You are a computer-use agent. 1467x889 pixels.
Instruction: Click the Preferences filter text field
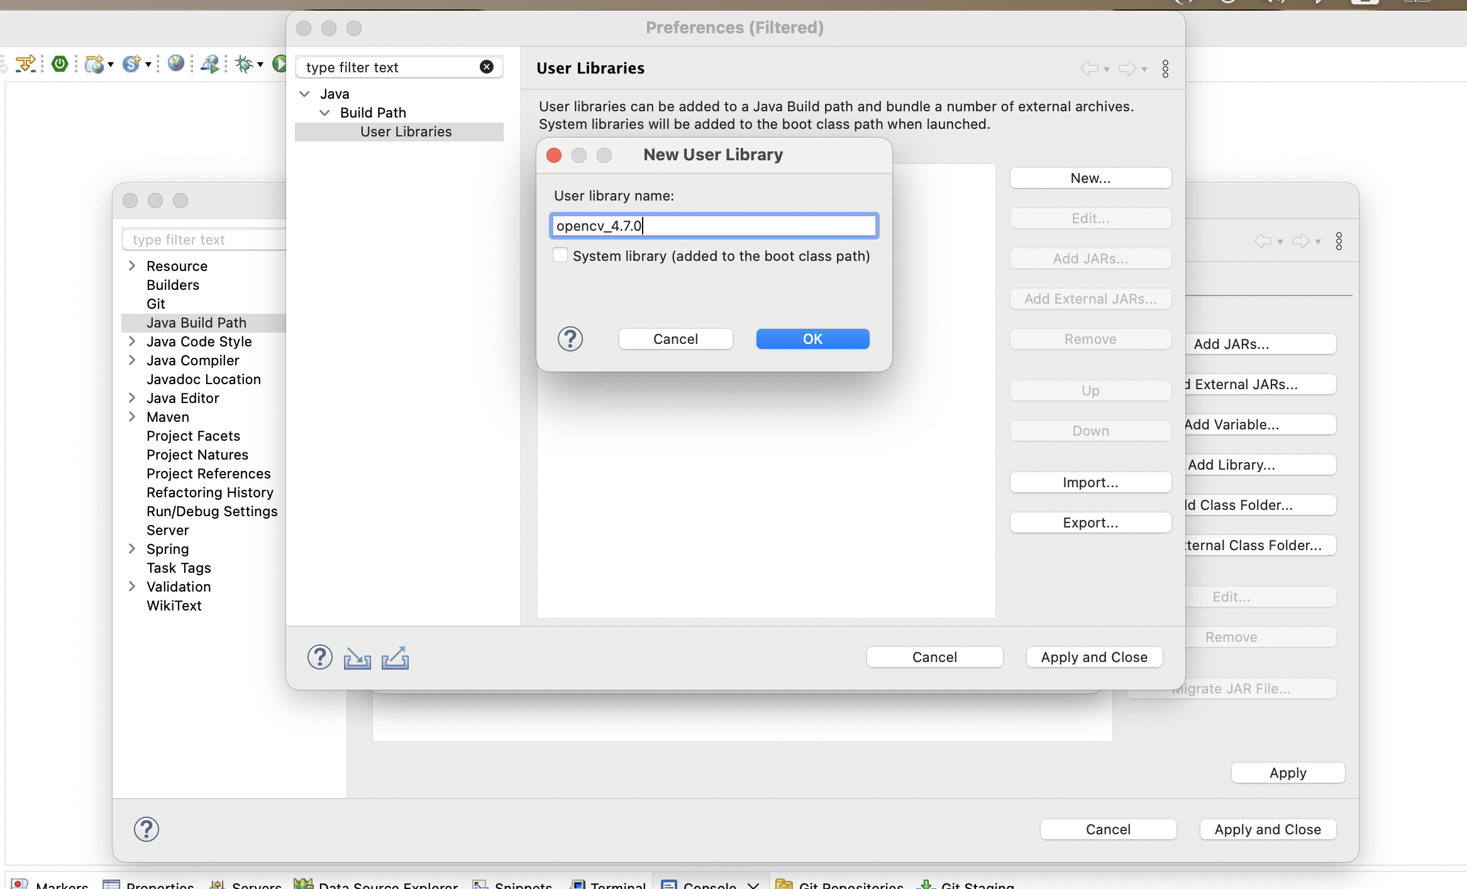pyautogui.click(x=399, y=67)
